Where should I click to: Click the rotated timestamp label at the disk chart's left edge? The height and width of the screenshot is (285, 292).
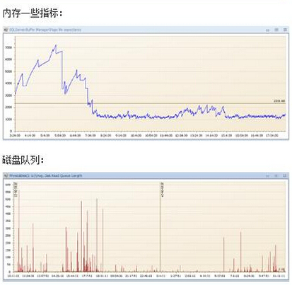pos(16,190)
